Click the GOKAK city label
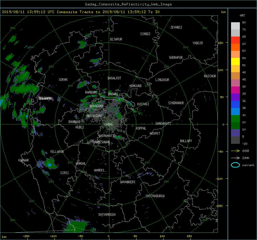This screenshot has width=257, height=240. [x=63, y=80]
